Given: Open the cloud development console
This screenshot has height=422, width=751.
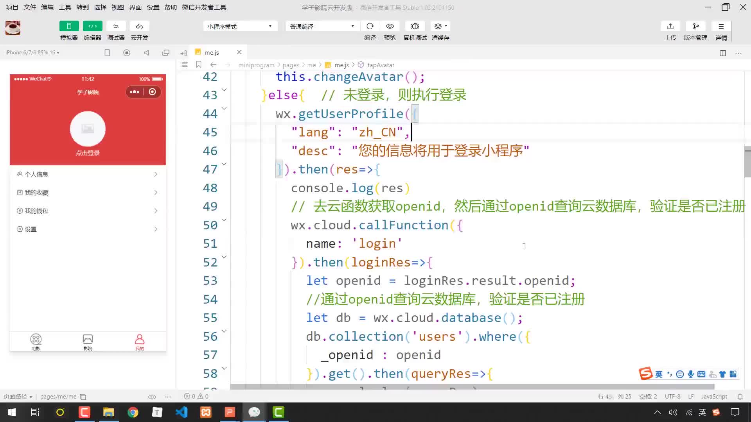Looking at the screenshot, I should click(x=139, y=26).
